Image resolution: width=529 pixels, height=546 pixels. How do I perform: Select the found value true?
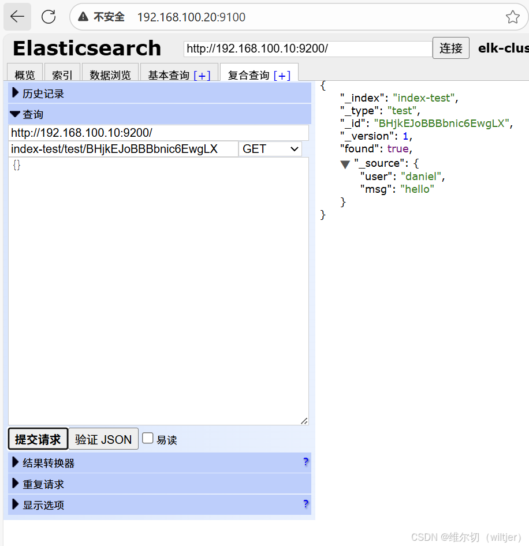tap(398, 149)
